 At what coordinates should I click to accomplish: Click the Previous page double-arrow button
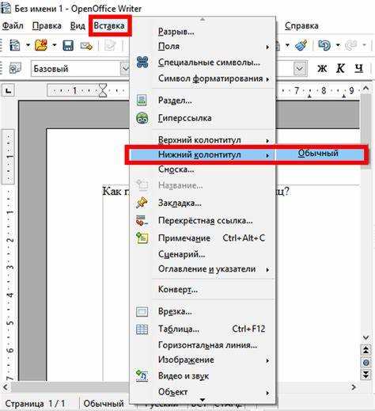[x=366, y=350]
